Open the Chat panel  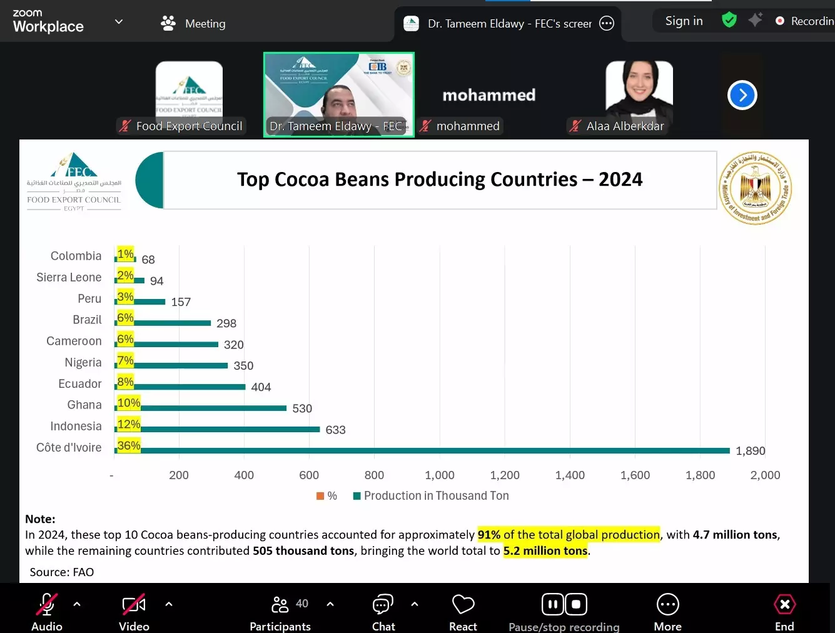coord(383,612)
